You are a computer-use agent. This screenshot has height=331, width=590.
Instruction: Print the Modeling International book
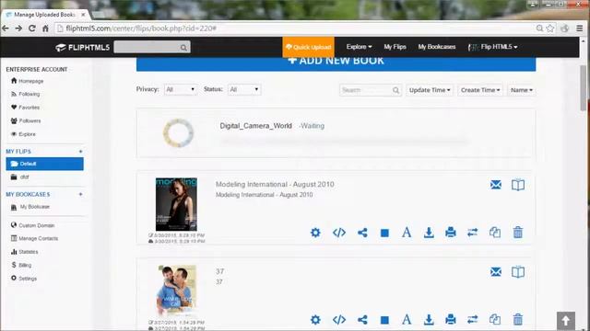451,233
